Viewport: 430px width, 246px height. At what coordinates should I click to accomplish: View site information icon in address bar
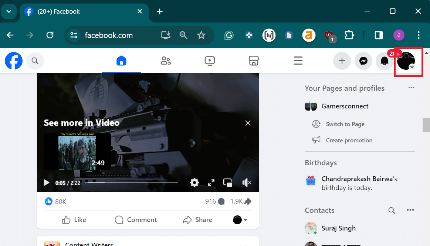point(74,35)
